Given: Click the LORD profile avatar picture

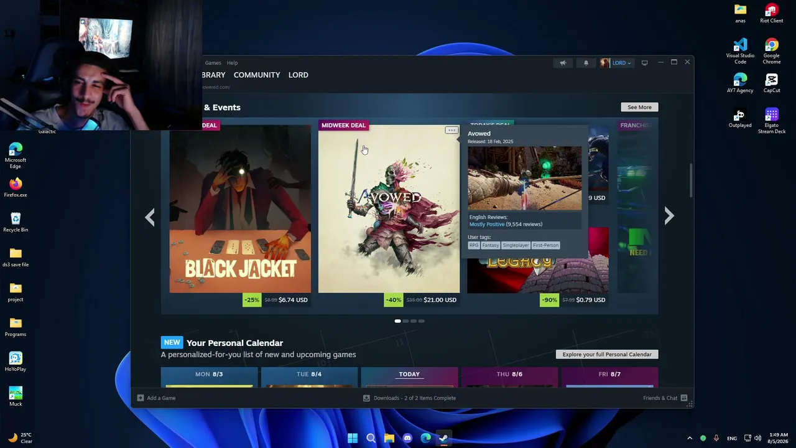Looking at the screenshot, I should point(605,63).
